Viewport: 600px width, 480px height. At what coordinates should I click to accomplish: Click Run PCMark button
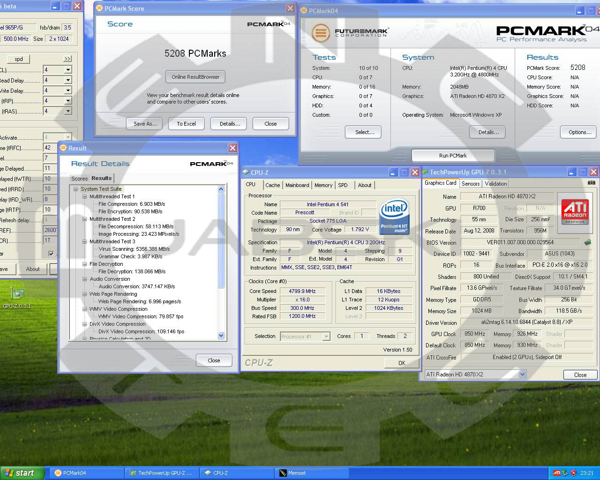453,156
